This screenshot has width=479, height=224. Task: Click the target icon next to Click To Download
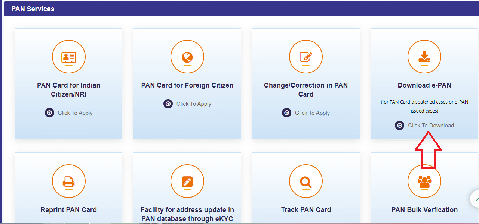click(x=399, y=125)
